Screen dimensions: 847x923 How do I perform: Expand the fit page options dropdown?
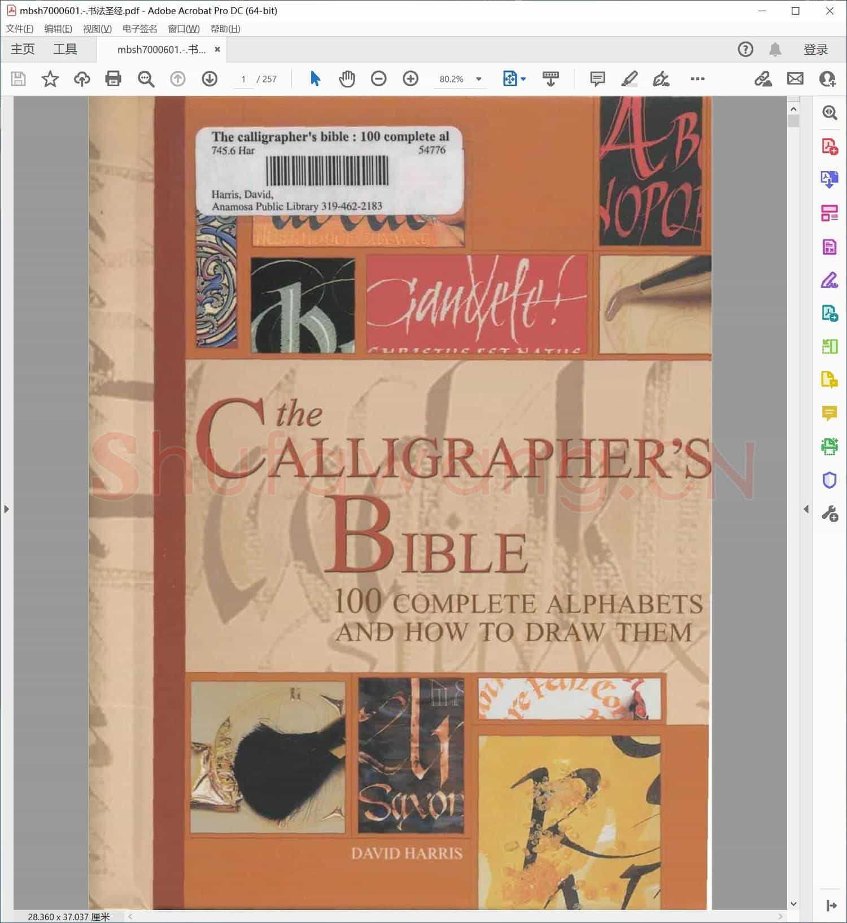coord(523,79)
